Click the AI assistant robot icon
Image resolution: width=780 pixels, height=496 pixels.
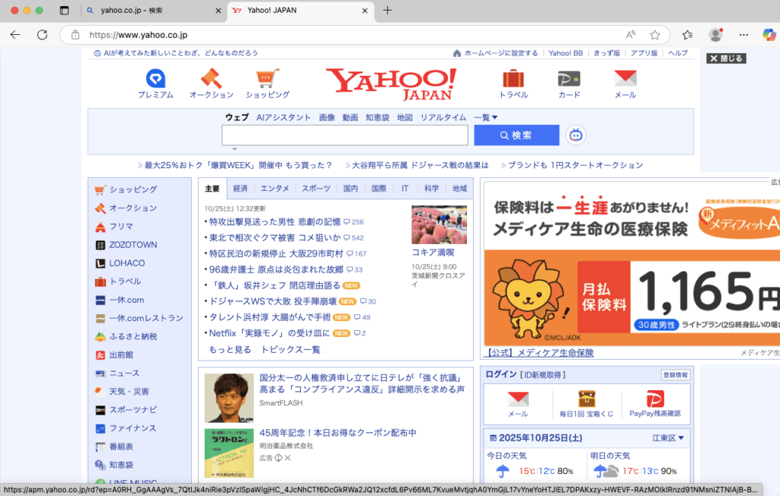point(576,135)
